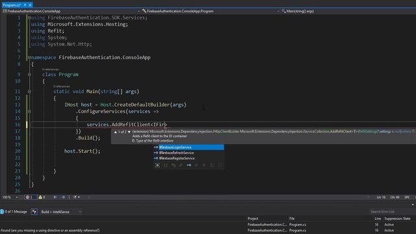
Task: Select IFirebaseLoginService in the completion list
Action: 188,148
